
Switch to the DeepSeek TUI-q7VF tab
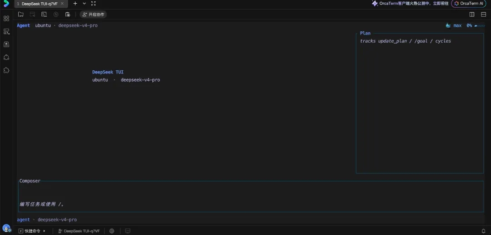point(39,4)
